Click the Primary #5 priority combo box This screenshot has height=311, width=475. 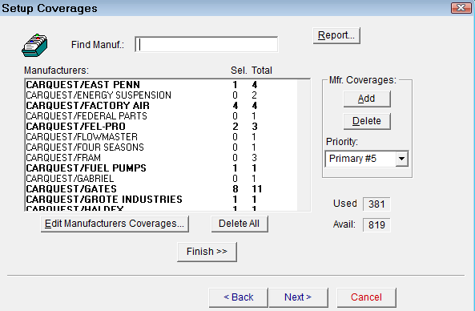click(x=367, y=159)
